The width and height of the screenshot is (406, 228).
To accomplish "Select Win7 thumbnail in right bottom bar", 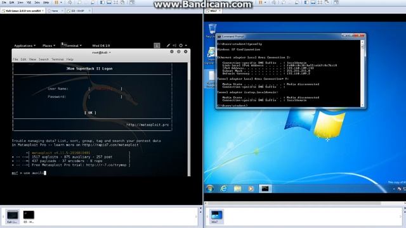I will click(x=216, y=217).
